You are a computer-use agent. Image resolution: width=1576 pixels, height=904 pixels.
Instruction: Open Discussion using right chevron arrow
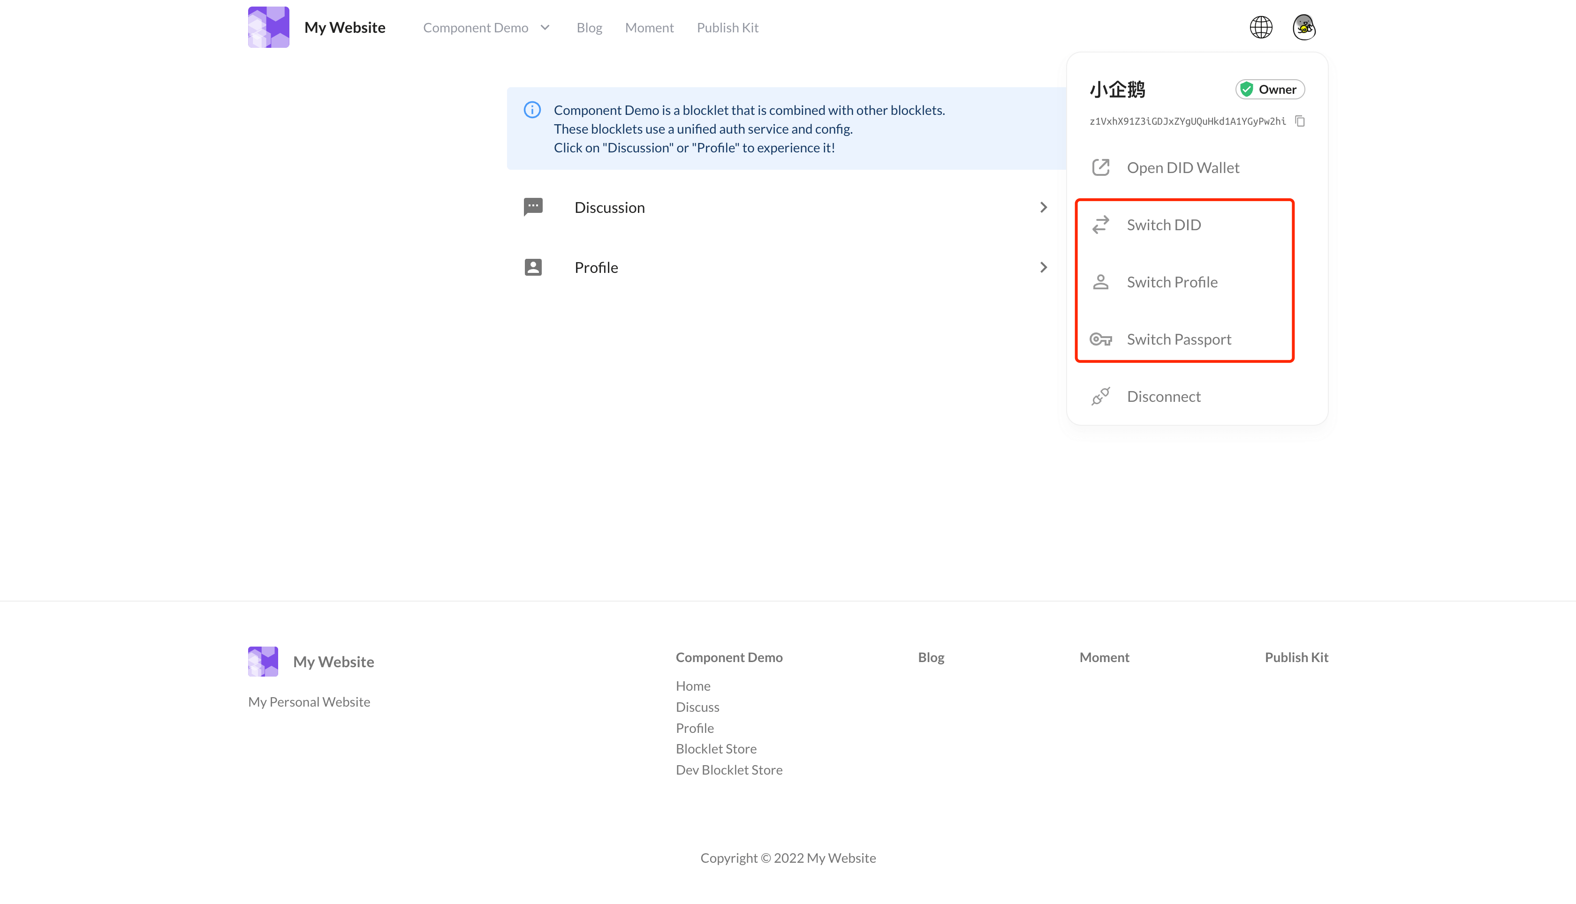(1043, 207)
